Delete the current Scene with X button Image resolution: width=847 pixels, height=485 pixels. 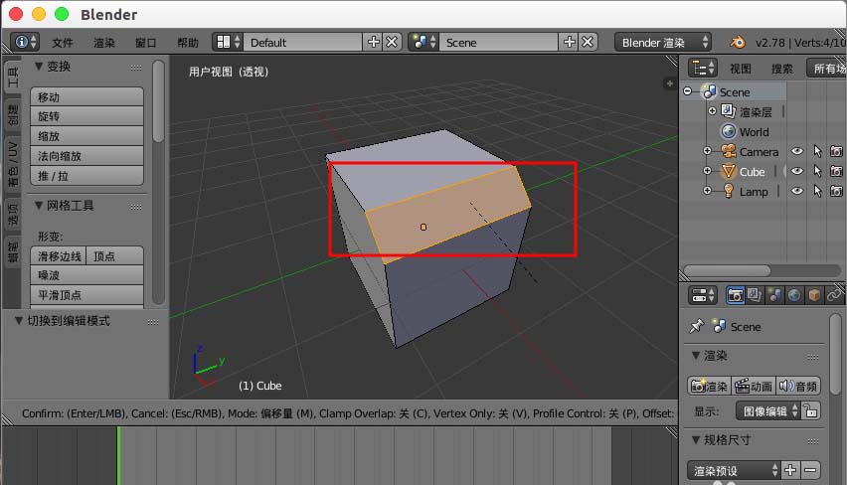point(588,42)
